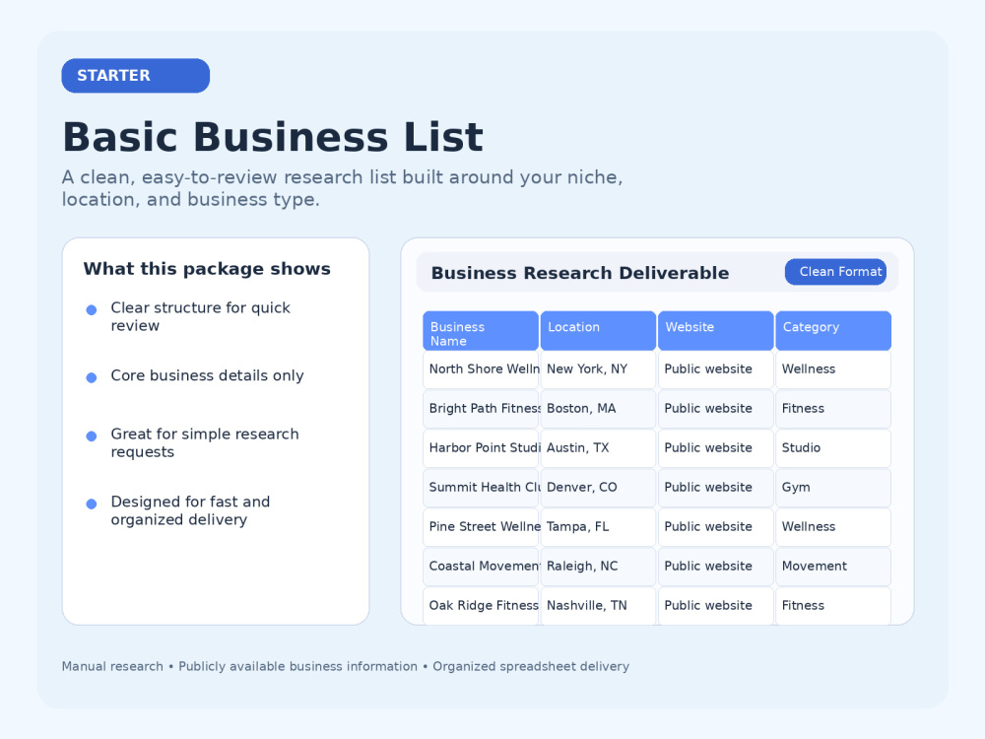
Task: Select the North Shore Welln cell
Action: pyautogui.click(x=481, y=369)
